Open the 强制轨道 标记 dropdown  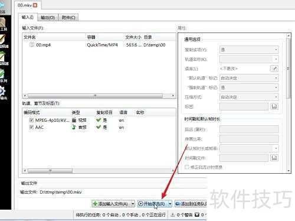(x=249, y=87)
